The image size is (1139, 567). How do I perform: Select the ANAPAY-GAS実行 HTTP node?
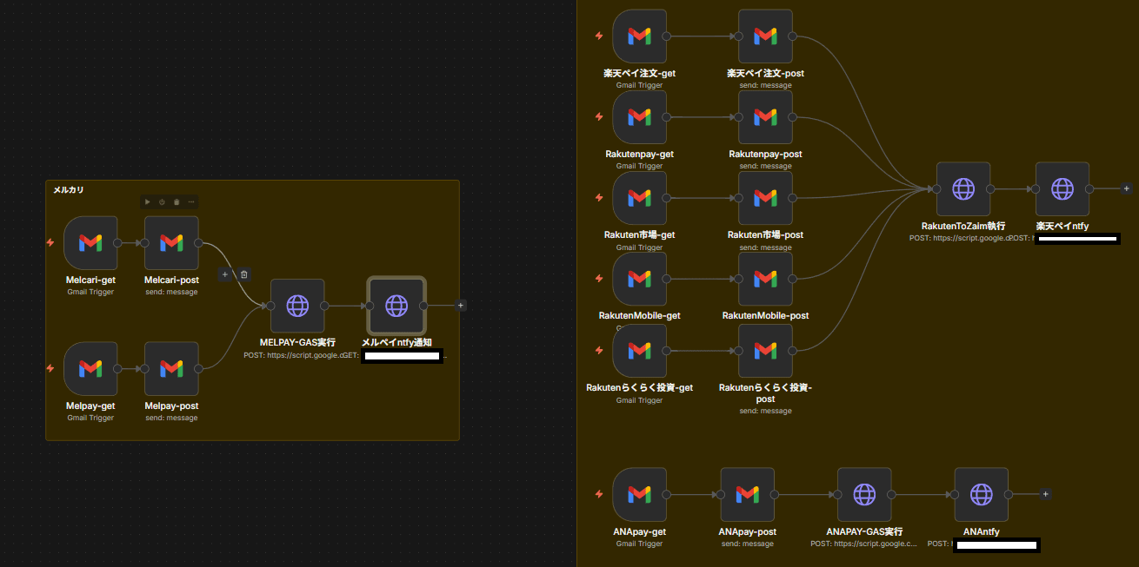[x=864, y=494]
